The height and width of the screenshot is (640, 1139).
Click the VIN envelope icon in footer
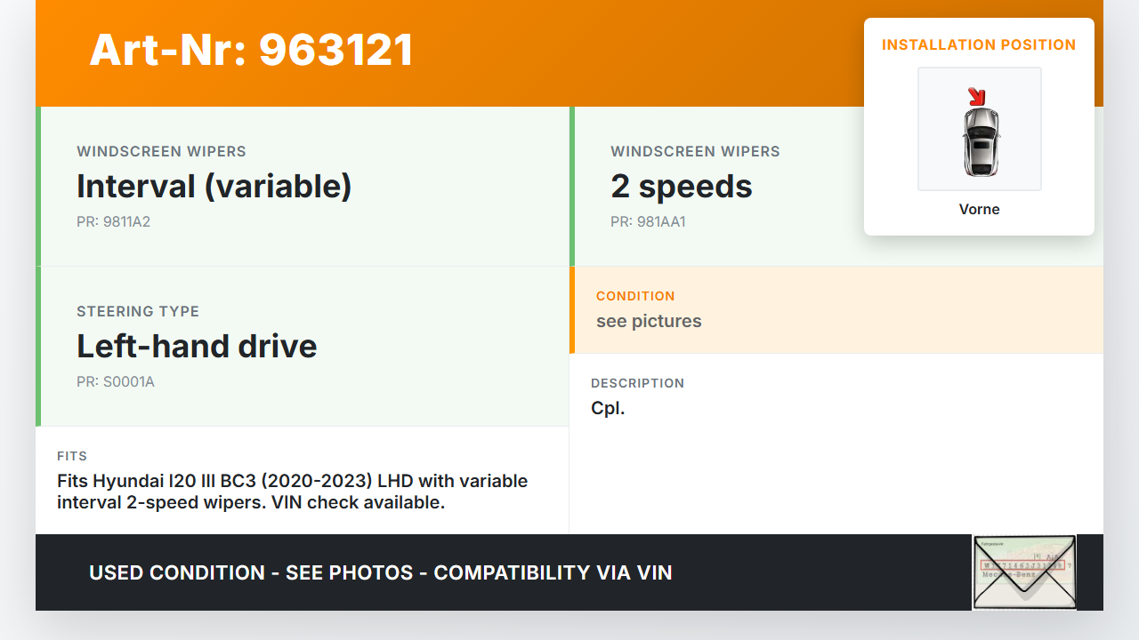point(1024,572)
